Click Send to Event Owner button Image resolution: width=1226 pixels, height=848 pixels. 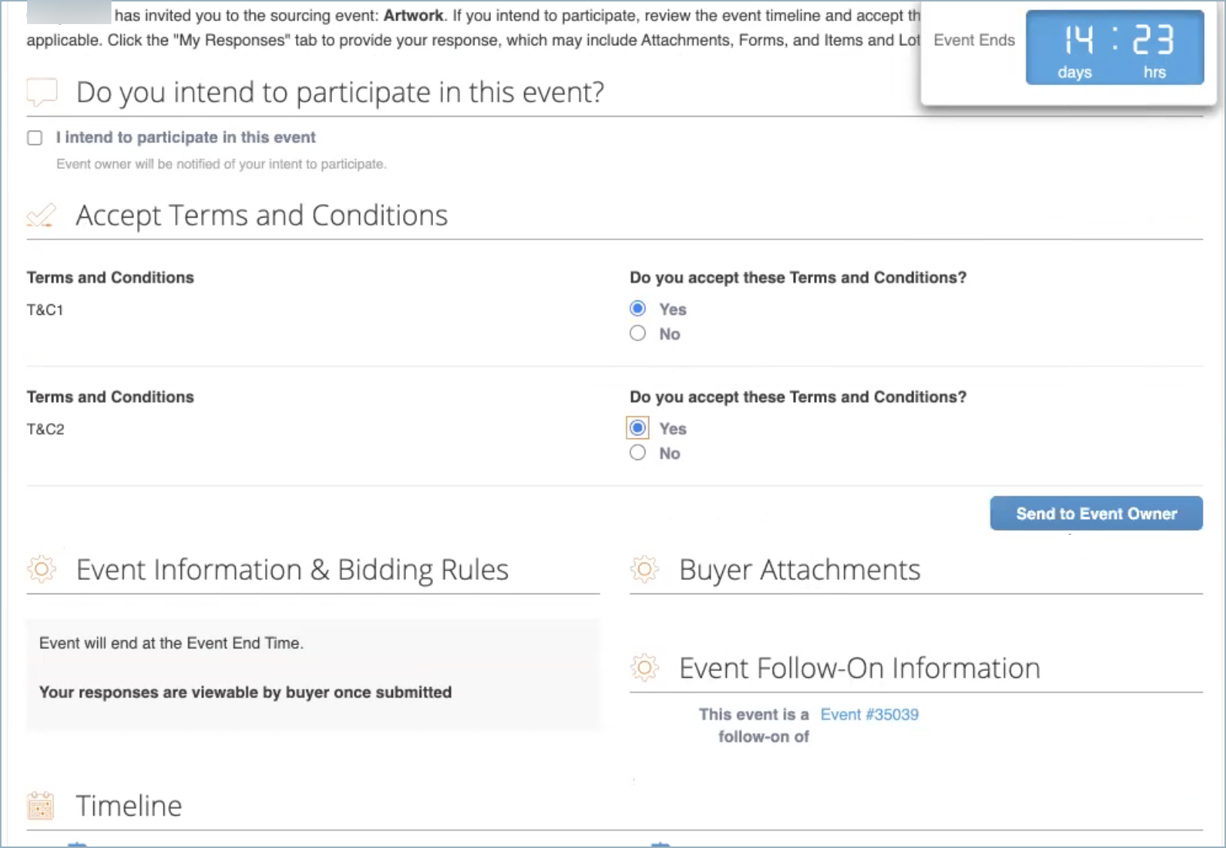coord(1096,514)
